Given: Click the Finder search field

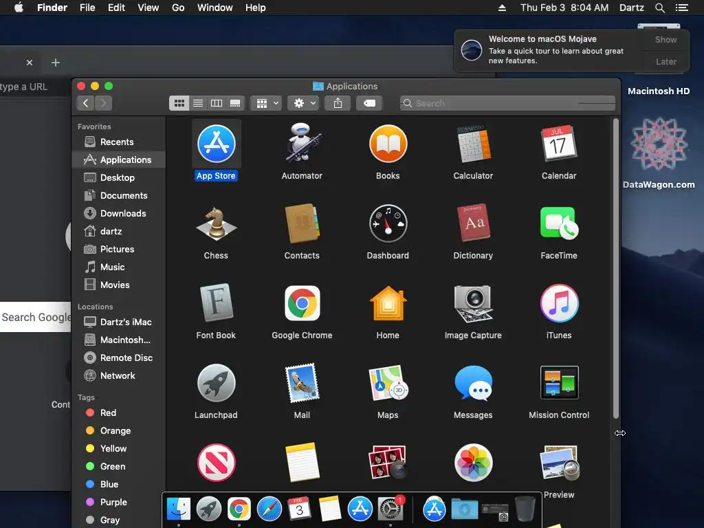Looking at the screenshot, I should pyautogui.click(x=507, y=103).
